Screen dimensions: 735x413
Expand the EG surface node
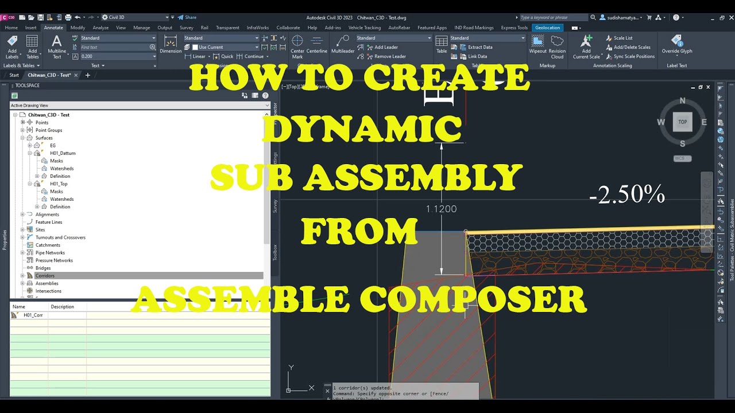click(x=30, y=145)
